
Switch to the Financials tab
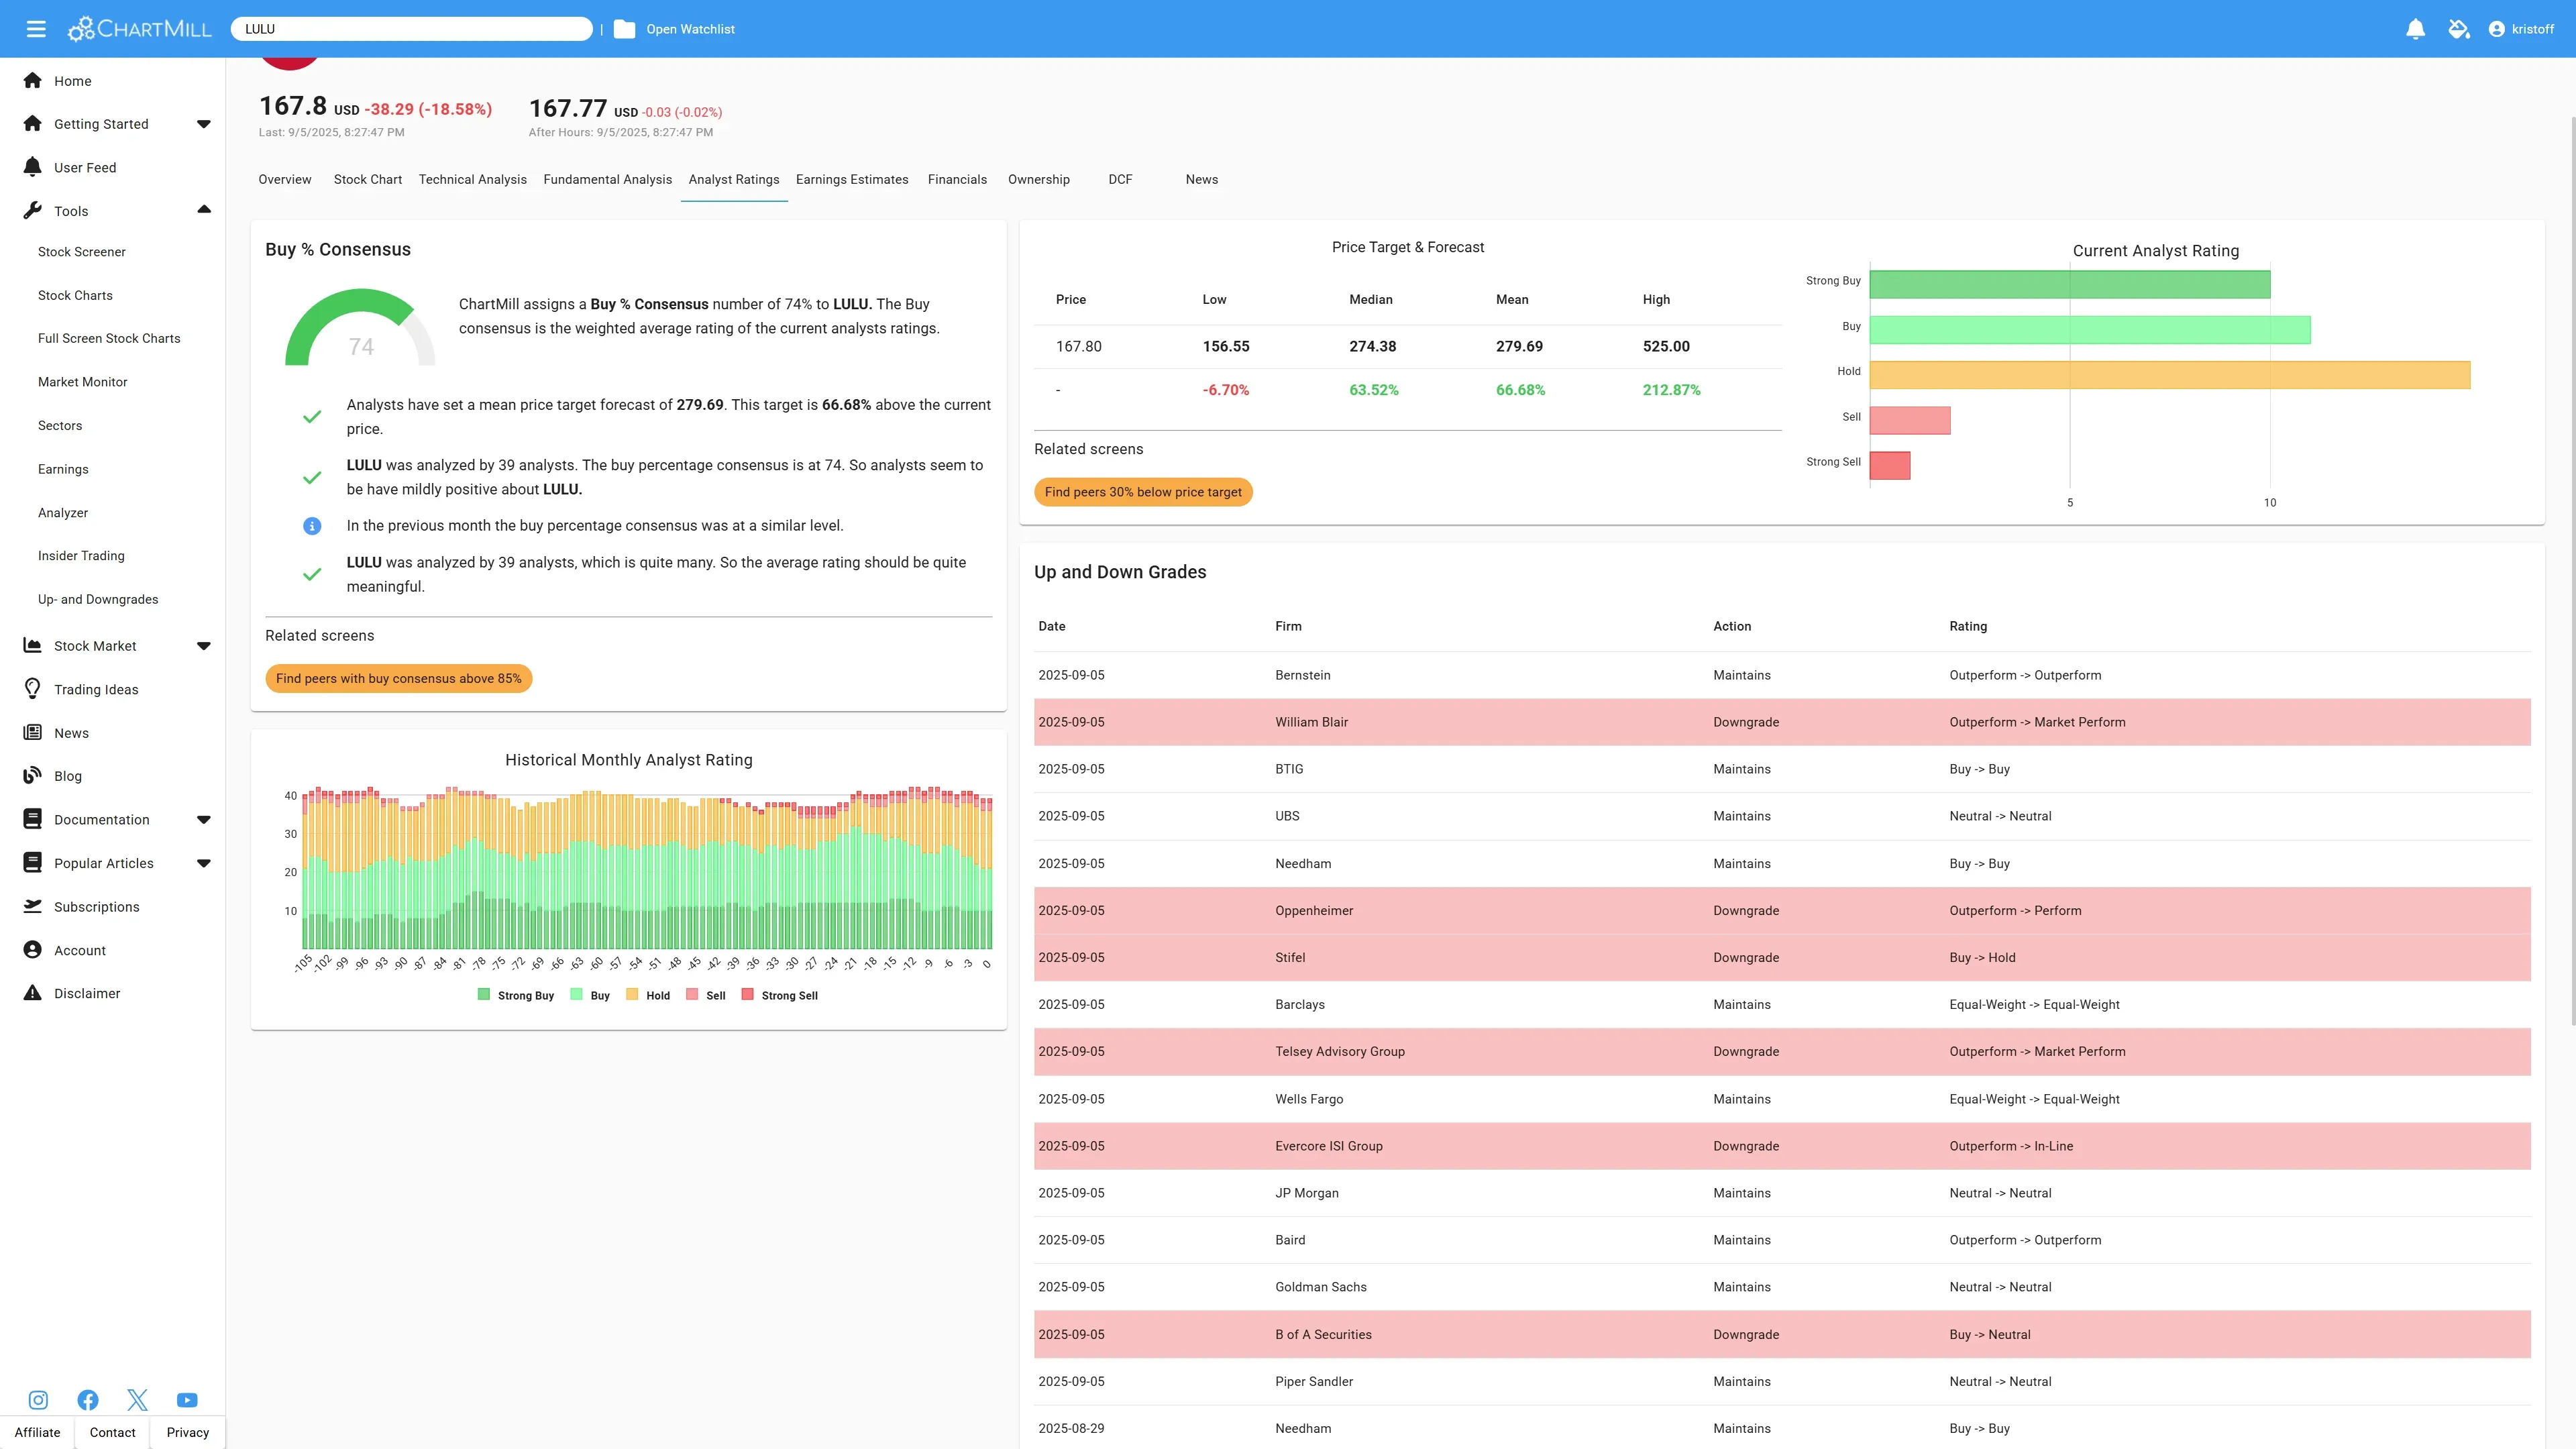point(957,180)
